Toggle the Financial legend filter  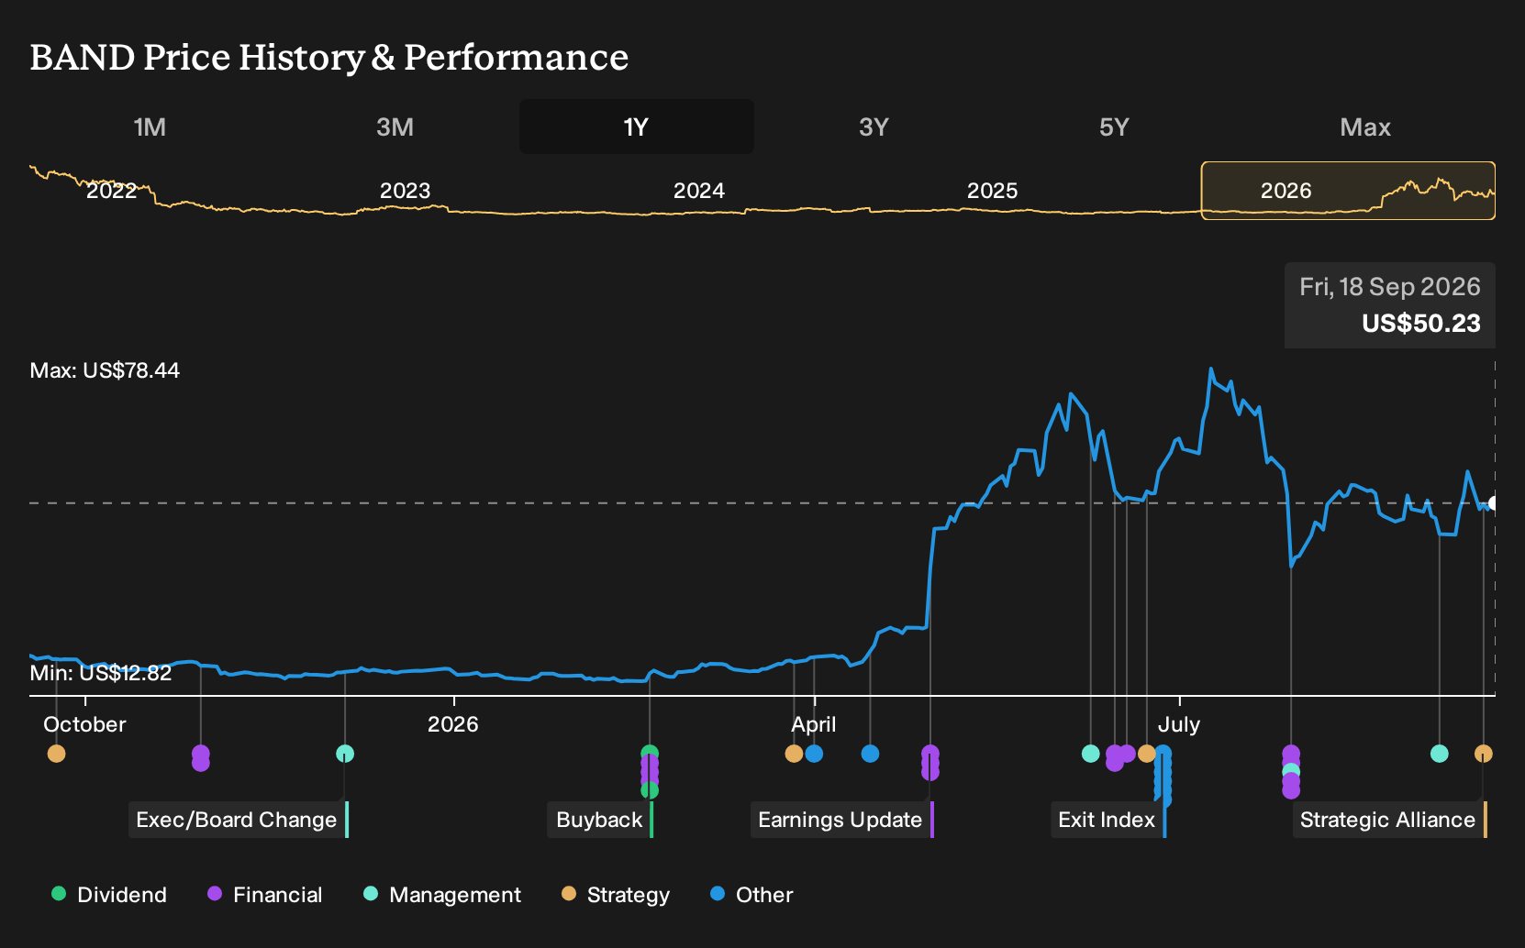pos(264,895)
